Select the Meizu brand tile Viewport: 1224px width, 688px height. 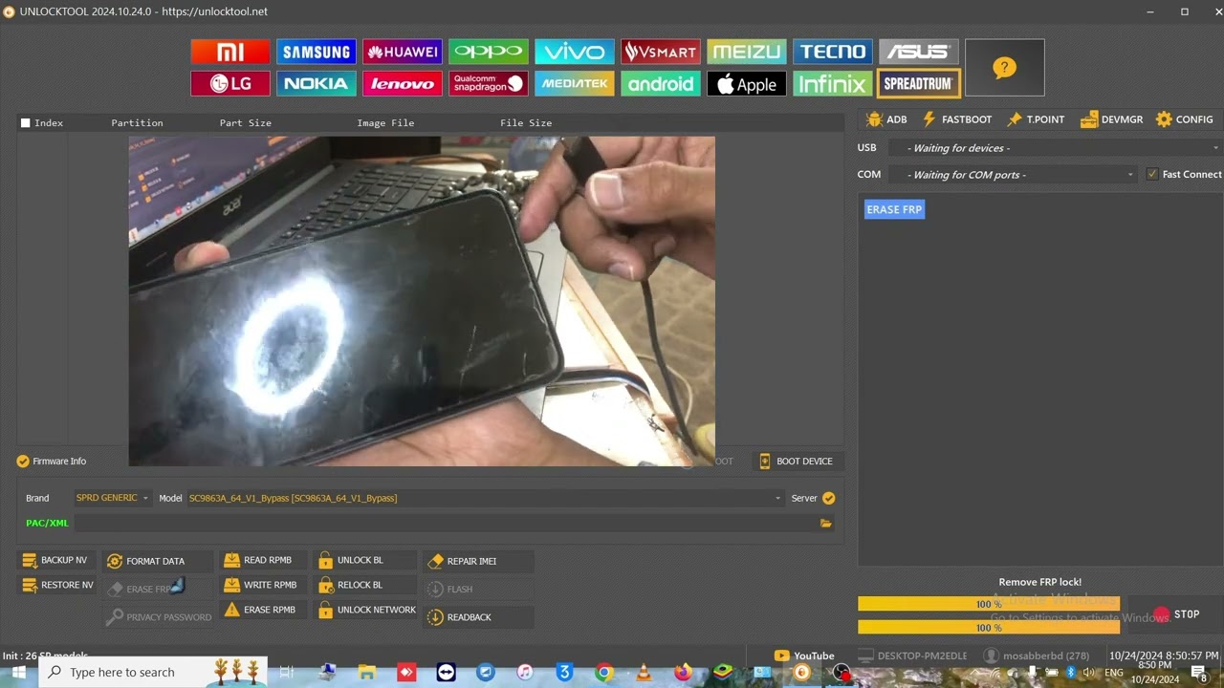point(747,52)
